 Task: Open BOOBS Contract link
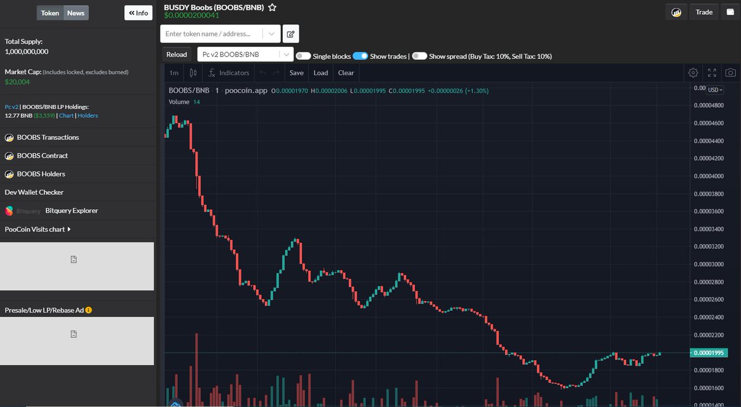(43, 156)
